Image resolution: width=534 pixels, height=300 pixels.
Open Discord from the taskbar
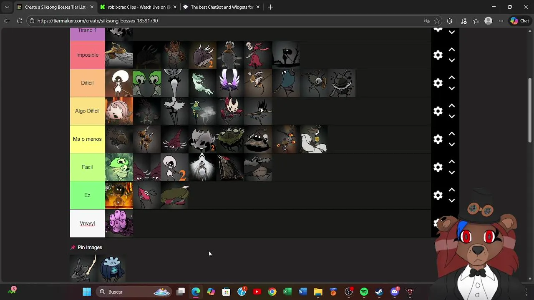(x=395, y=292)
